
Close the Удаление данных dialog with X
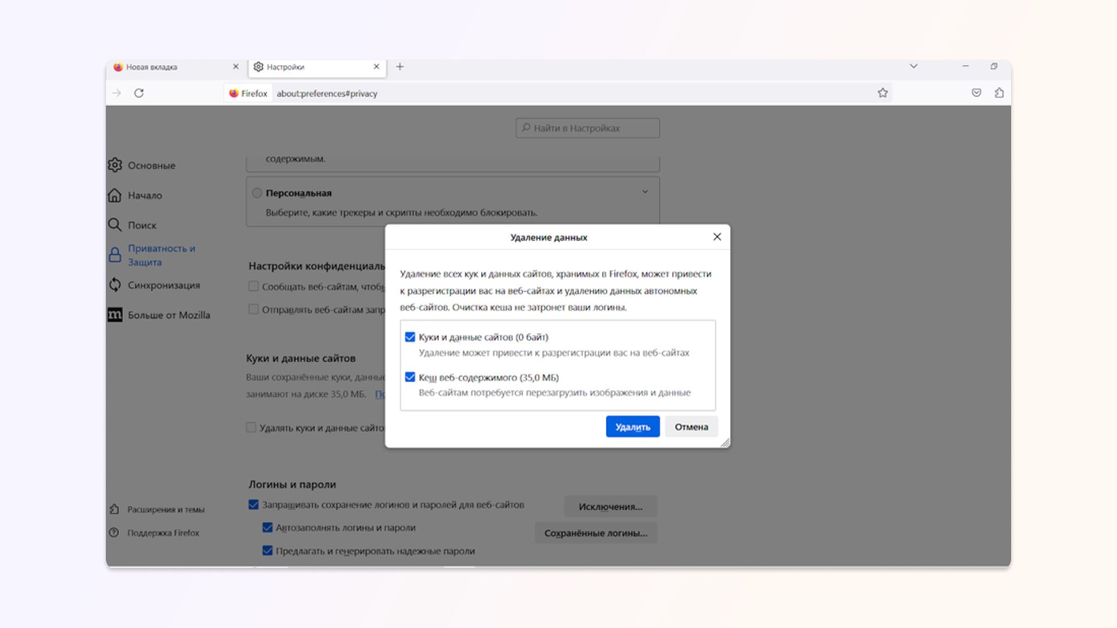point(717,237)
